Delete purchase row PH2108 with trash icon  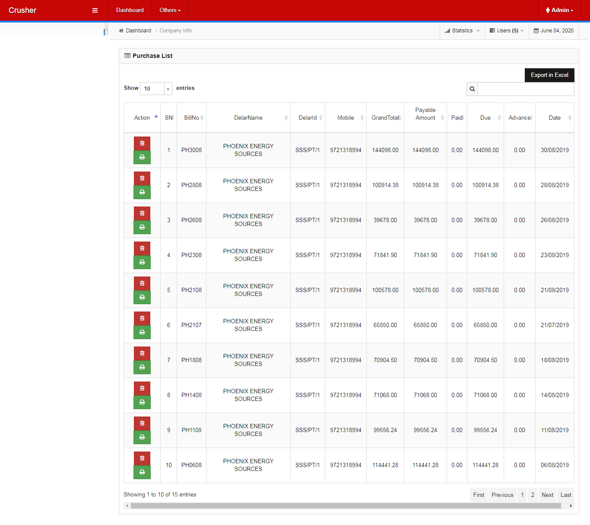click(142, 283)
